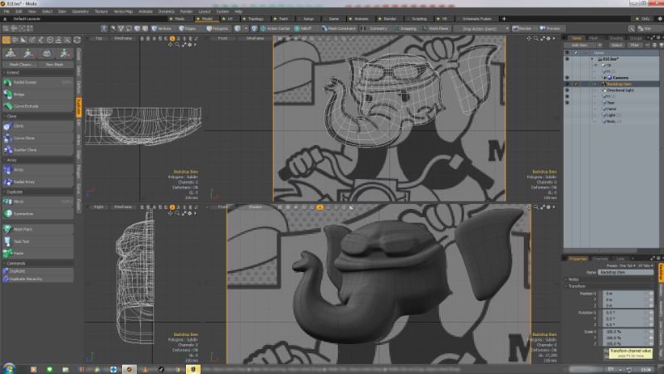Collapse the Commands section
The height and width of the screenshot is (374, 664).
click(37, 263)
